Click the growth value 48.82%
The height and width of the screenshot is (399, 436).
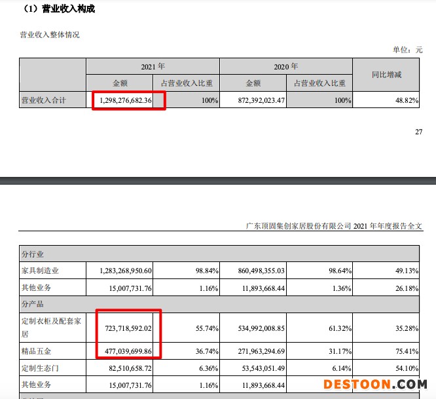(407, 100)
